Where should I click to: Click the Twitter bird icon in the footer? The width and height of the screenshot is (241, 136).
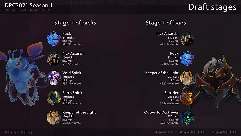coord(156,132)
